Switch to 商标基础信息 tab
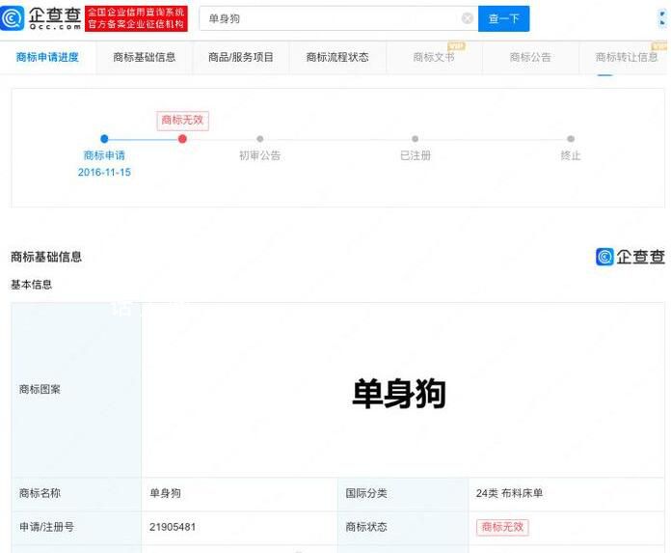Screen dimensions: 671x553 pyautogui.click(x=145, y=57)
